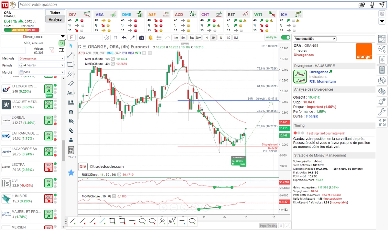This screenshot has width=388, height=230.
Task: Open the magnifier chart analysis icon in sidebar
Action: [x=382, y=49]
